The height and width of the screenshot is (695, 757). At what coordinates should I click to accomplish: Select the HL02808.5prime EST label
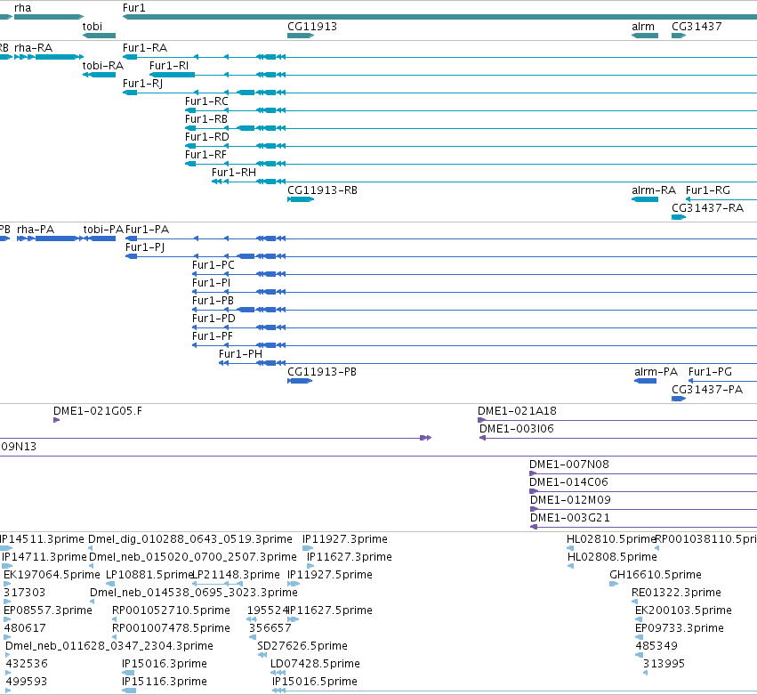pos(612,557)
